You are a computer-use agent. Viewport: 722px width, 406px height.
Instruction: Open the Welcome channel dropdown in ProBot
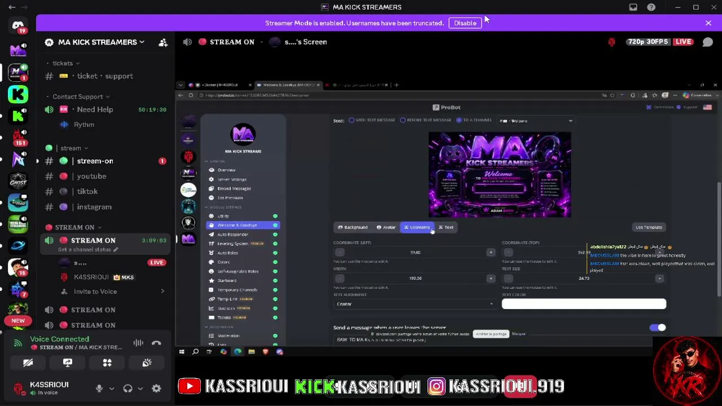[536, 121]
